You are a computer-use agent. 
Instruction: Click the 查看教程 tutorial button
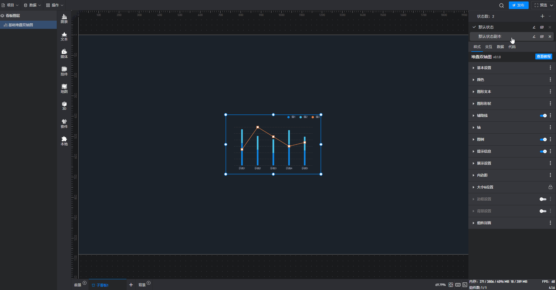point(543,56)
